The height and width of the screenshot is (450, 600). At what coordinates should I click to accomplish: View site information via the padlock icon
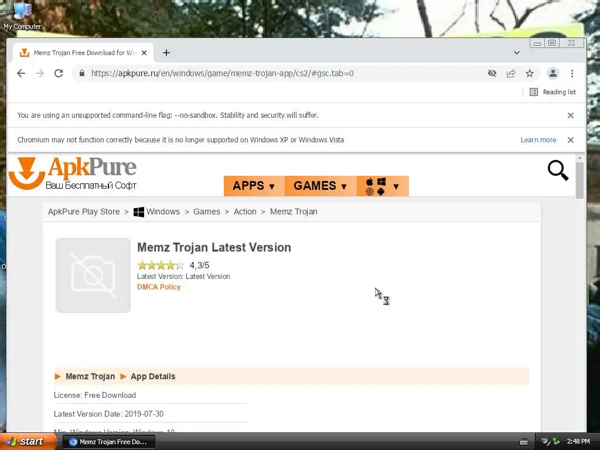82,73
